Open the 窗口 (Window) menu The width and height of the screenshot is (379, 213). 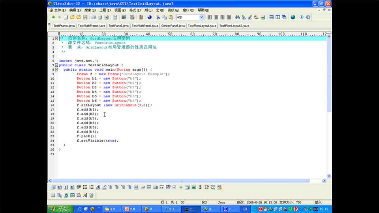(188, 10)
